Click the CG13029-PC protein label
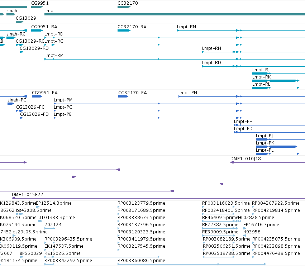This screenshot has height=266, width=305. coord(30,107)
